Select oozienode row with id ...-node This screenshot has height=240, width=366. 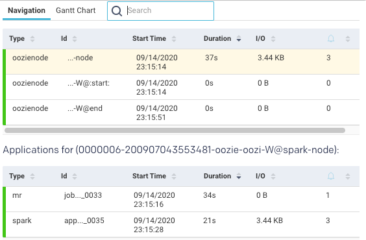(181, 62)
